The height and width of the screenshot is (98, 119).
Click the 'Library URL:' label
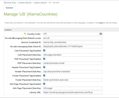[35, 92]
